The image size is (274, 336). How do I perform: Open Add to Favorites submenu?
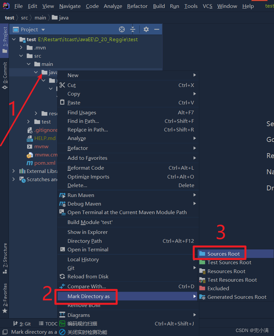click(x=128, y=158)
